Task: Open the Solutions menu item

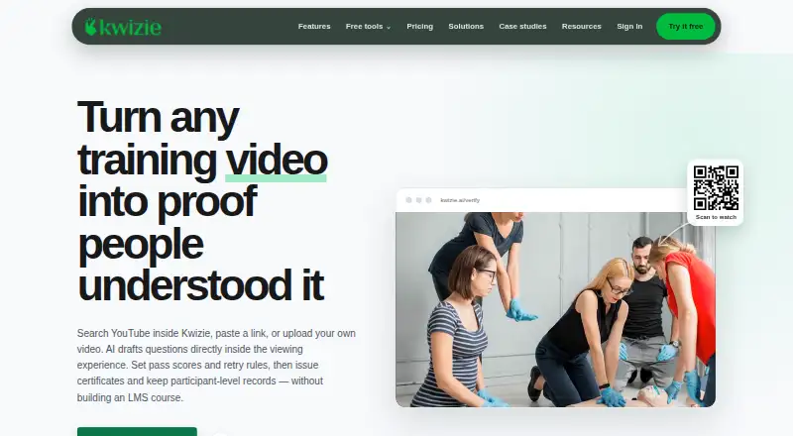Action: tap(466, 27)
